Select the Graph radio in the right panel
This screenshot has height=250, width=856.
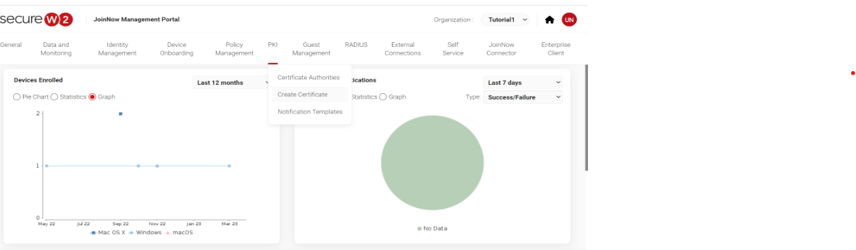point(383,97)
